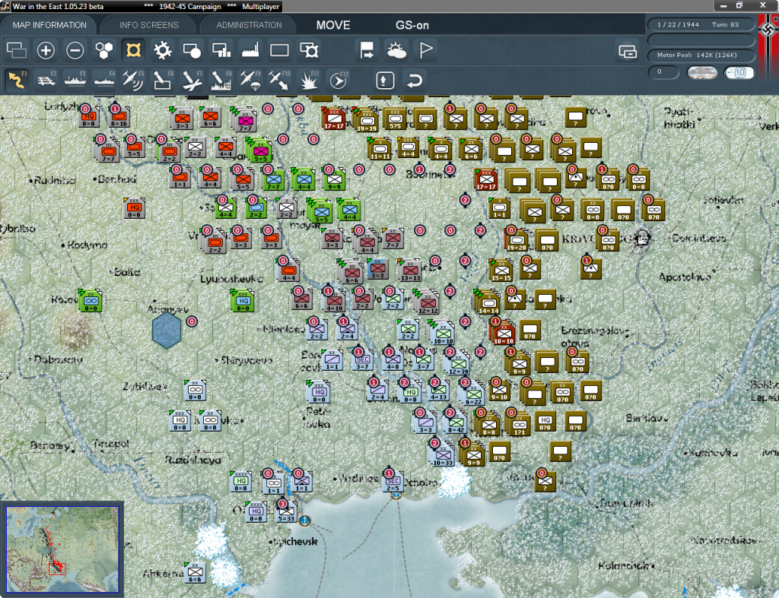Viewport: 779px width, 598px height.
Task: Click the overlapping windows icon at toolbar start
Action: click(x=17, y=50)
